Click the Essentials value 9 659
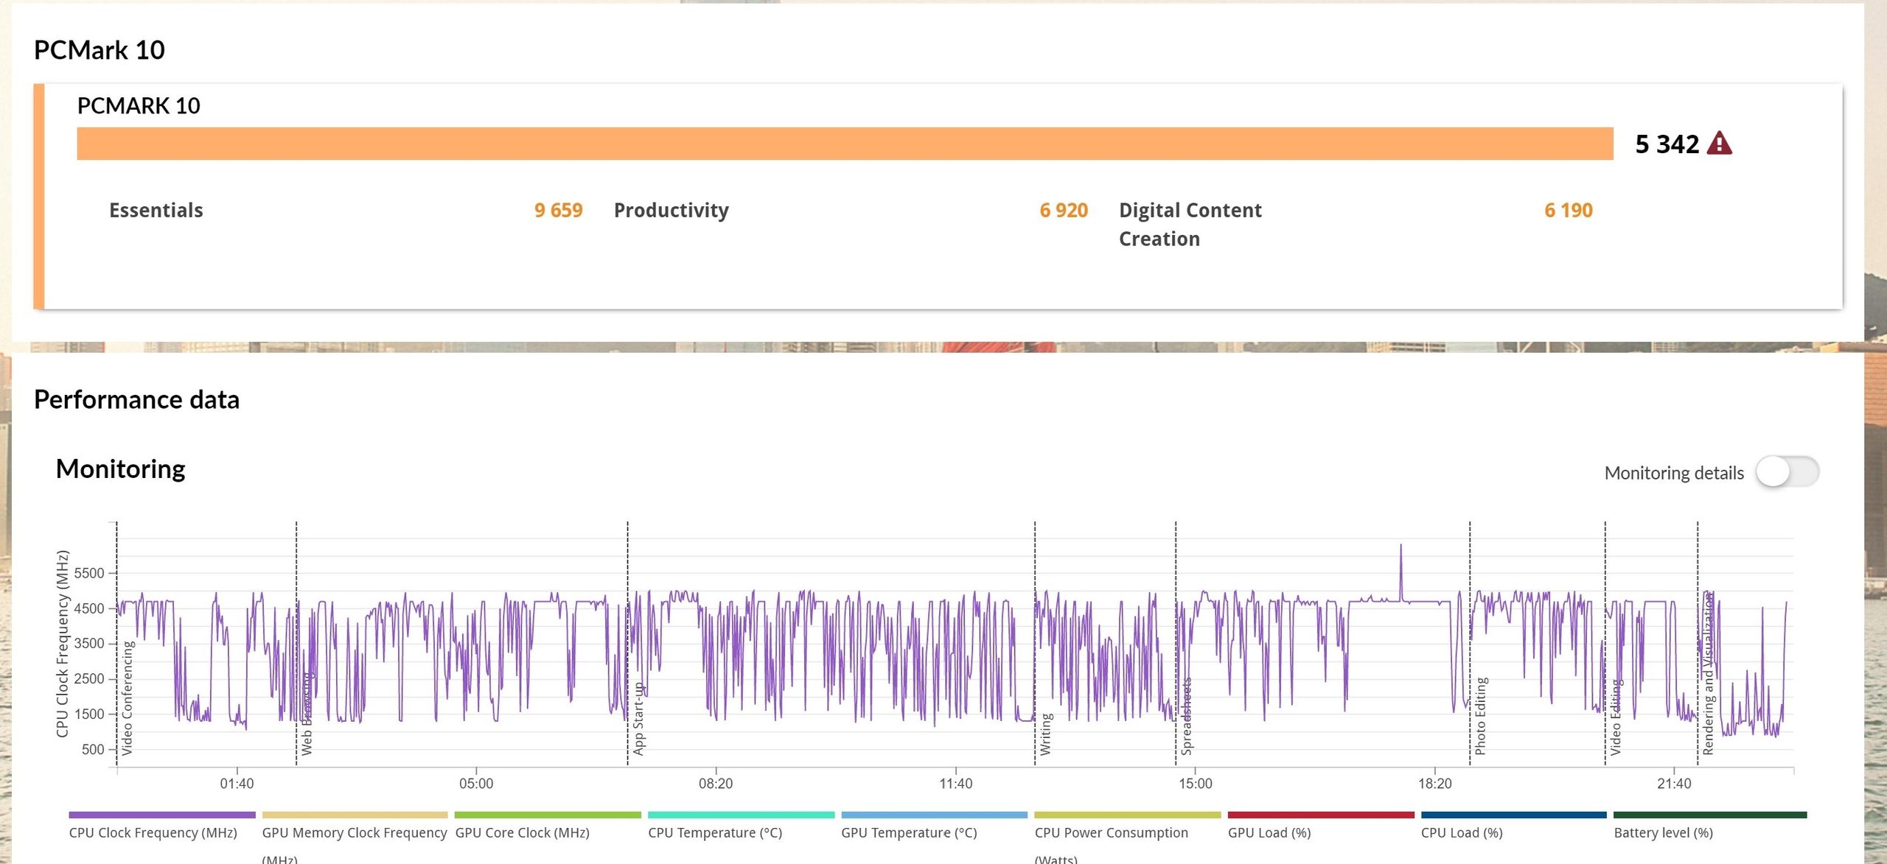This screenshot has height=864, width=1887. pyautogui.click(x=558, y=211)
